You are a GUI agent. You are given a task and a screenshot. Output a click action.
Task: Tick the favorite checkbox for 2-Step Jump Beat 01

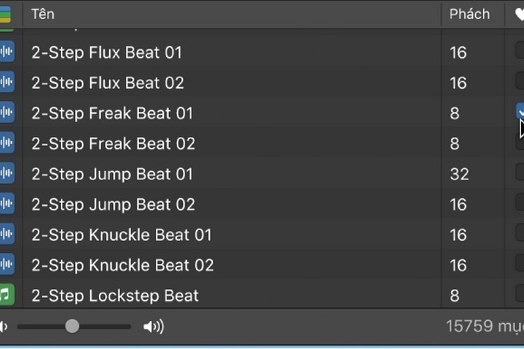click(521, 173)
